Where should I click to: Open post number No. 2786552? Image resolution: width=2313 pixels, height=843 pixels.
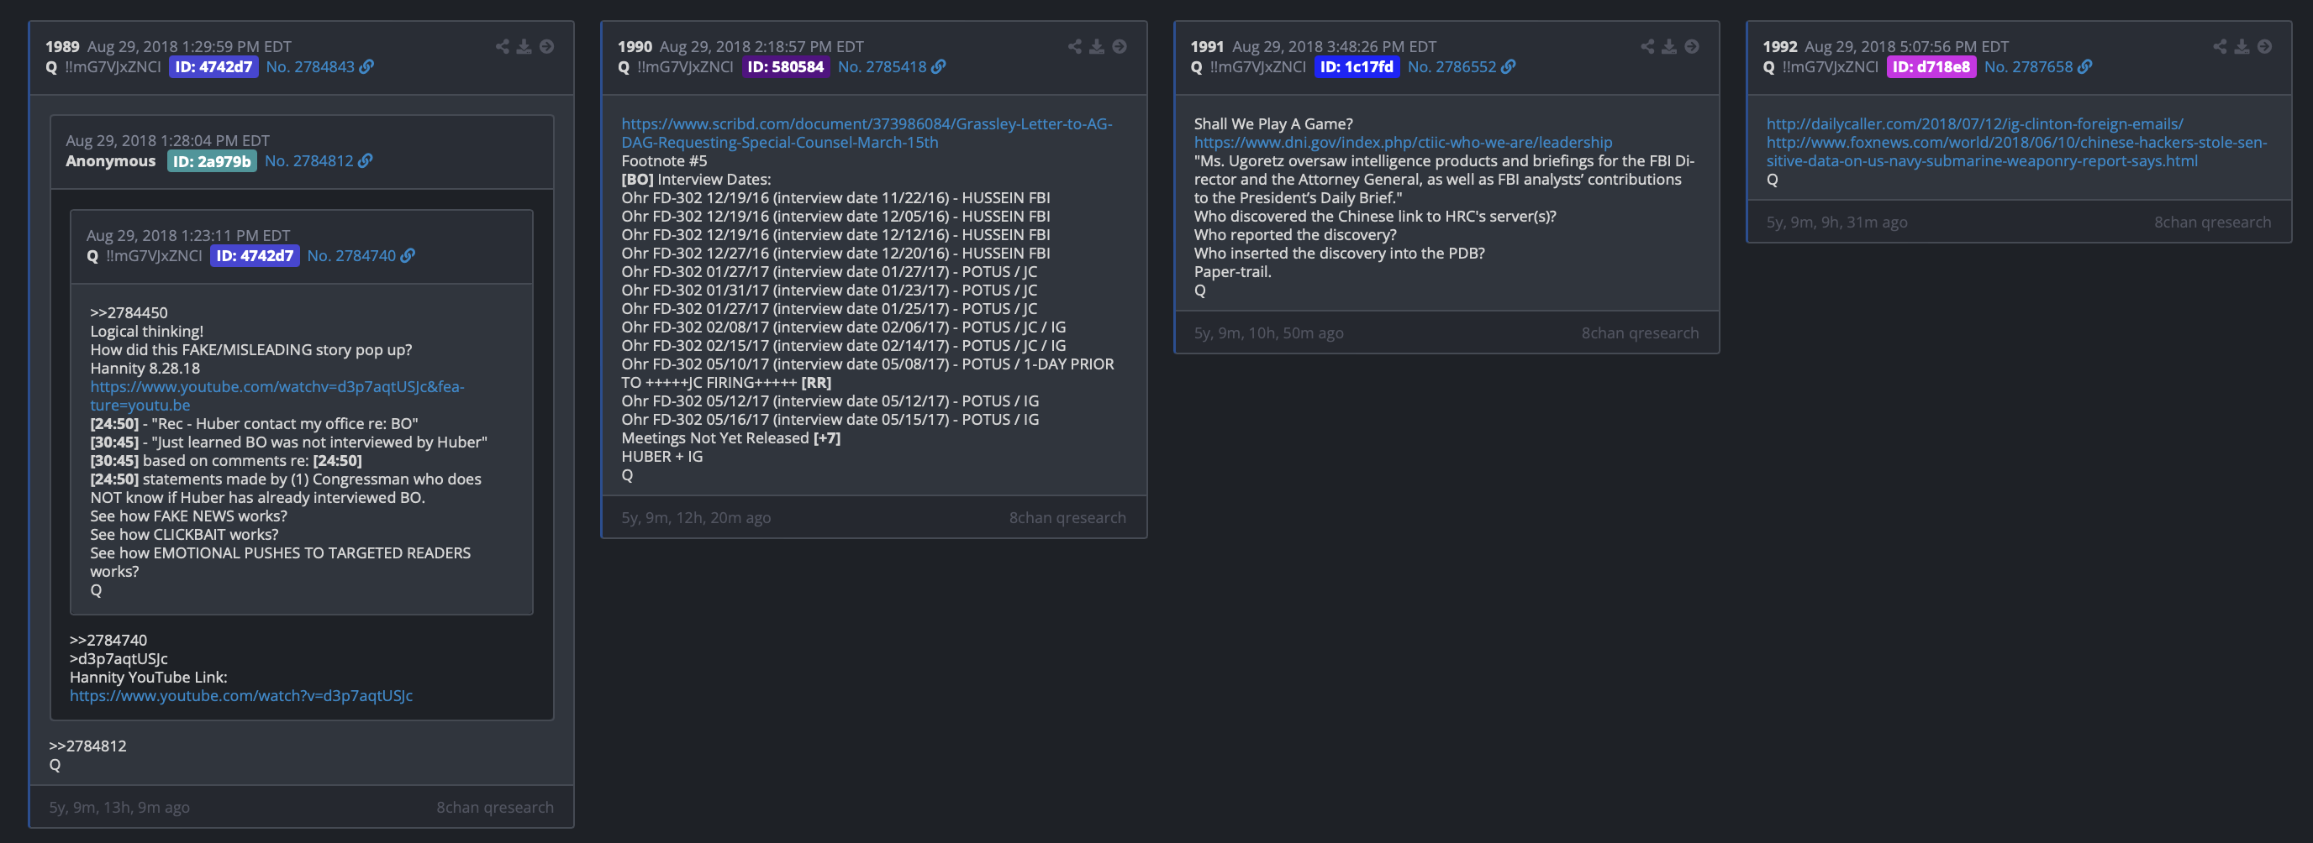[1452, 66]
